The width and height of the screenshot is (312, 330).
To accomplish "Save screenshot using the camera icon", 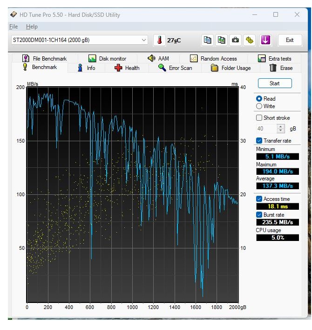I will pyautogui.click(x=236, y=40).
